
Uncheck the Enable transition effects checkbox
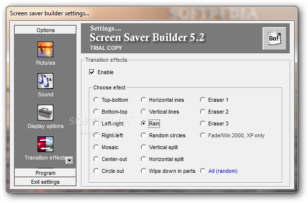pos(92,72)
